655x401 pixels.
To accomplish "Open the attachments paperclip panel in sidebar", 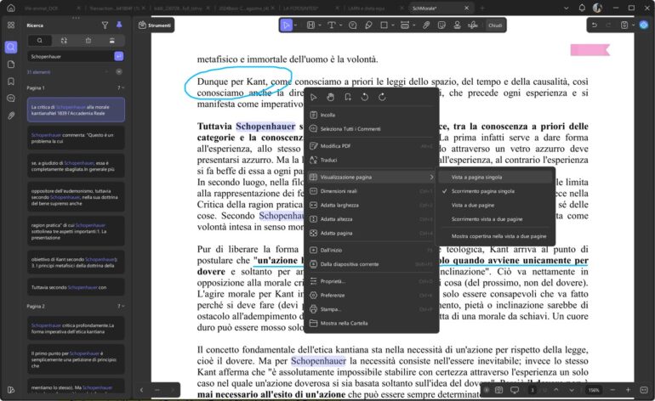I will point(11,116).
